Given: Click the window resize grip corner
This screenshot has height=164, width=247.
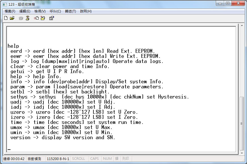Looking at the screenshot, I should 243,160.
